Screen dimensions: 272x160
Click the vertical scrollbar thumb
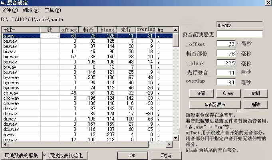click(x=176, y=40)
